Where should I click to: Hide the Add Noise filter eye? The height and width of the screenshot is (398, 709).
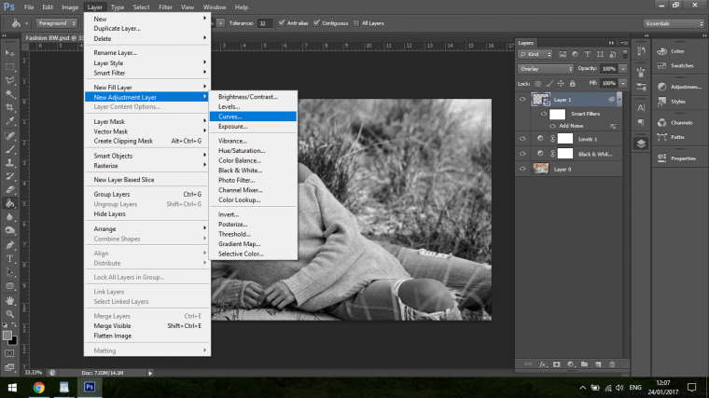552,126
